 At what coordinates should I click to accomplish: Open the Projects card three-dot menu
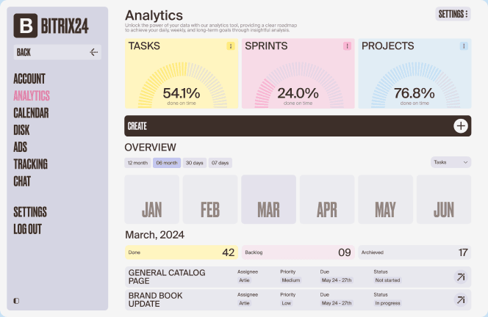[x=464, y=46]
